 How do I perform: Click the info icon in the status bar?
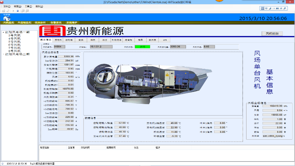[2, 164]
